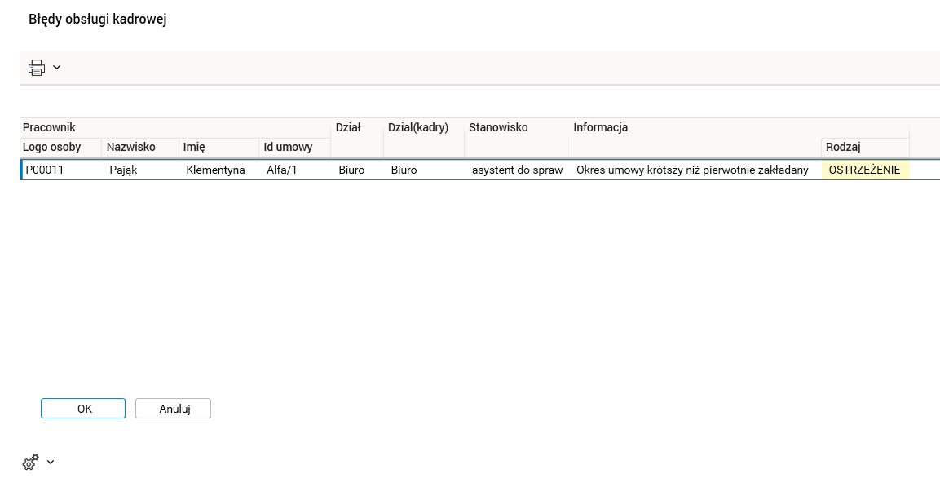This screenshot has width=940, height=478.
Task: Click the Dział column header
Action: coord(357,137)
